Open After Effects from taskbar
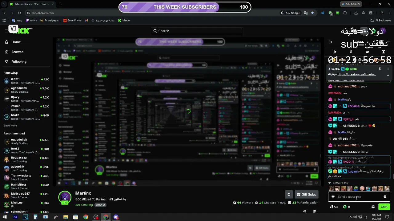The height and width of the screenshot is (221, 394). pos(15,217)
